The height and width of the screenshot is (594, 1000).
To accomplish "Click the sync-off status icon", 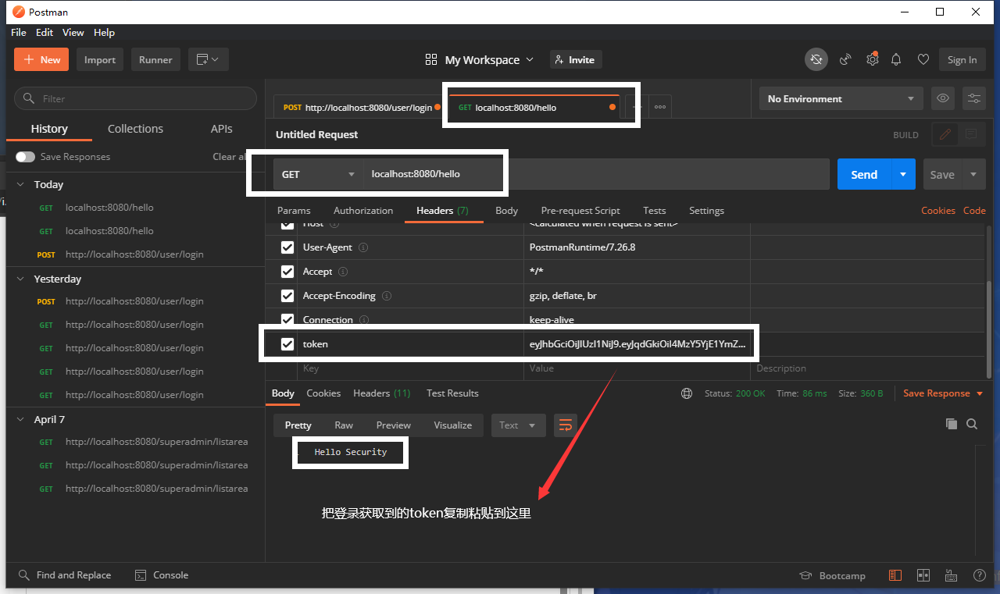I will point(816,59).
